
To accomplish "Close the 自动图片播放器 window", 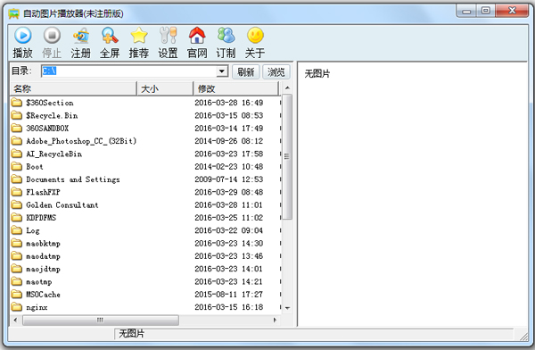I will (x=512, y=11).
